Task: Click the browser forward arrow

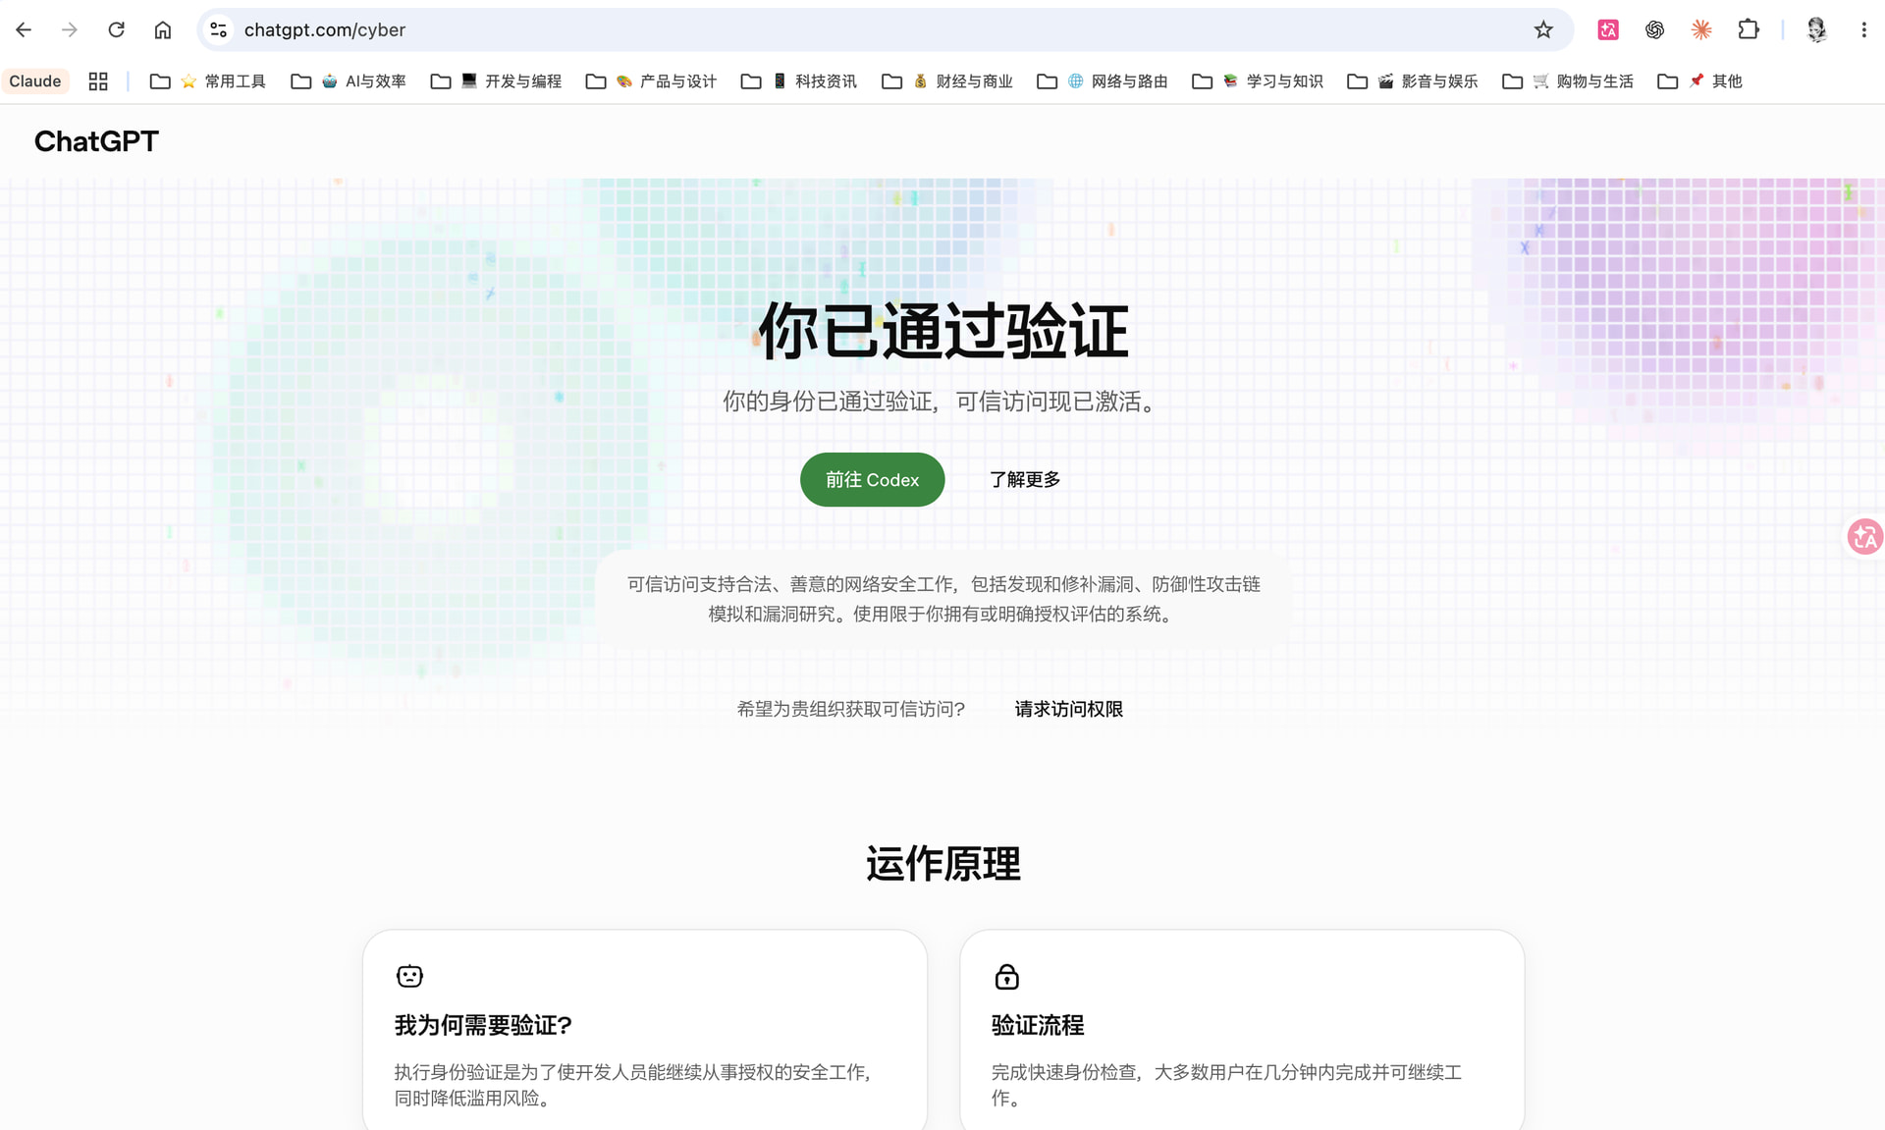Action: 70,30
